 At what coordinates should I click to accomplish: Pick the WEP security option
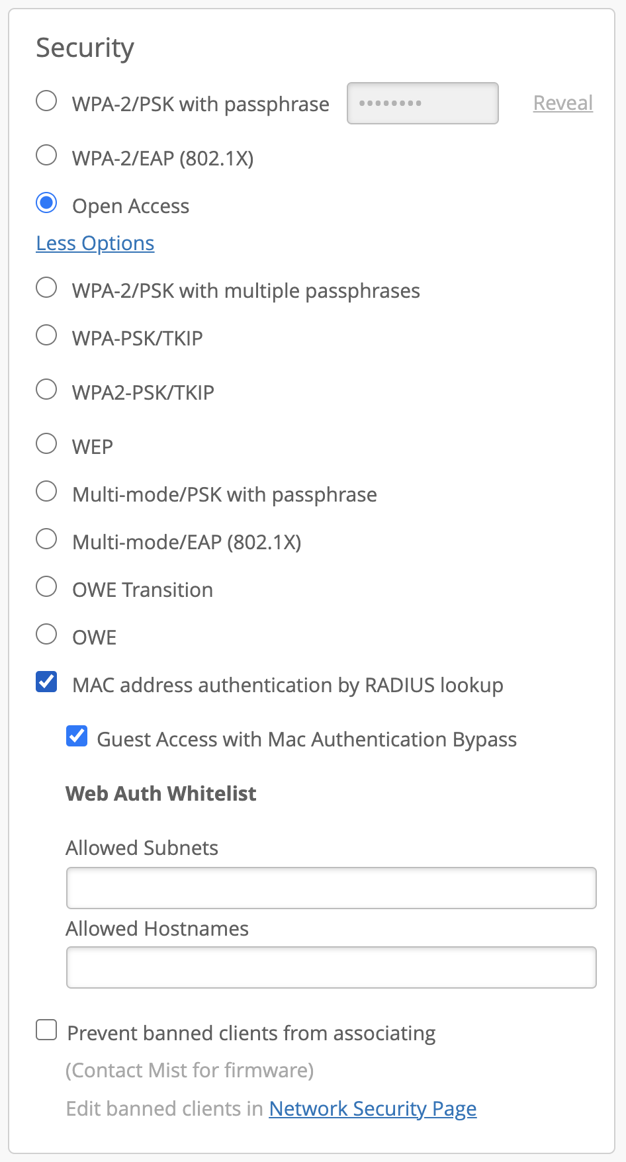(x=46, y=445)
